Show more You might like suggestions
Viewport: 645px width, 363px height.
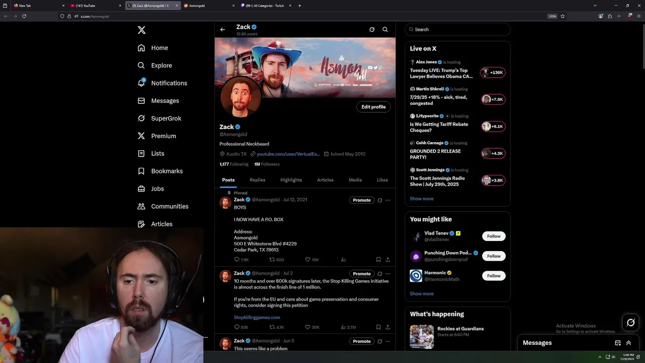tap(421, 293)
